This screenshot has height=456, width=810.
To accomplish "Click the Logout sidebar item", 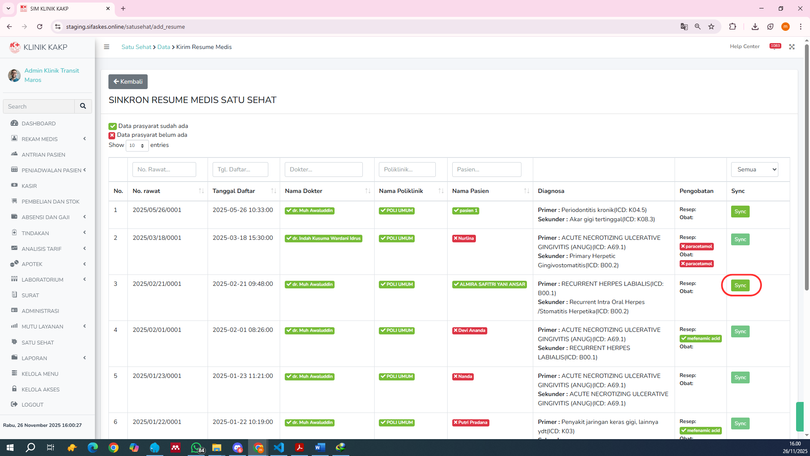I will click(32, 404).
